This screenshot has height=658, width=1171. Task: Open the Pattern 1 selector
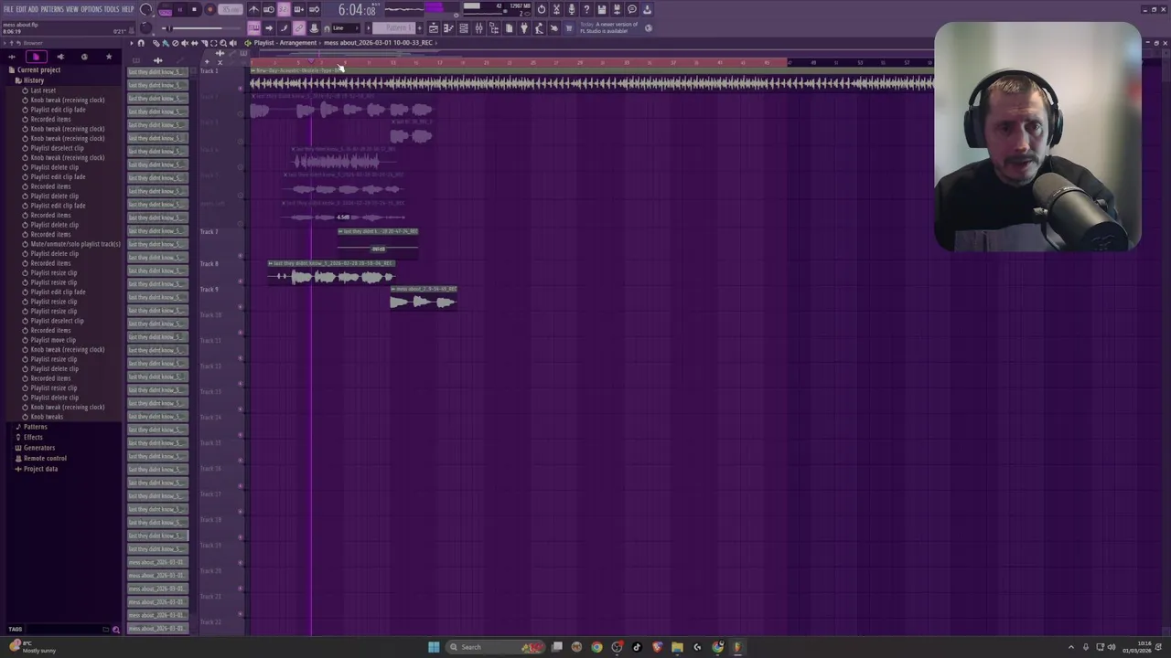393,28
